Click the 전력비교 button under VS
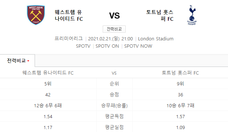Screen dimensions: 228x132 click(x=114, y=29)
